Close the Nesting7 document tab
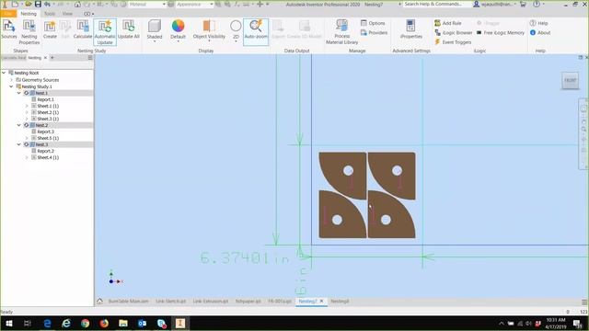Screen dimensions: 589x331 321,301
